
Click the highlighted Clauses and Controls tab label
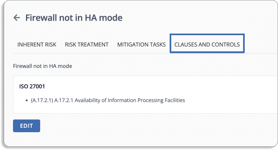pos(207,44)
